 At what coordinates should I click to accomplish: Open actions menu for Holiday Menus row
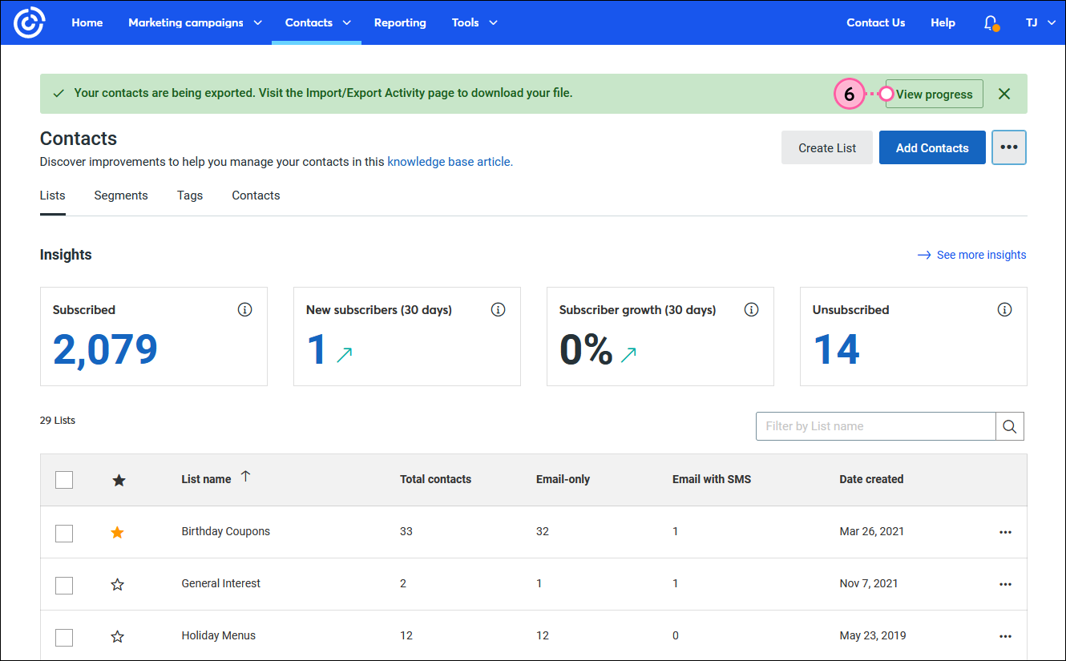pyautogui.click(x=1006, y=636)
